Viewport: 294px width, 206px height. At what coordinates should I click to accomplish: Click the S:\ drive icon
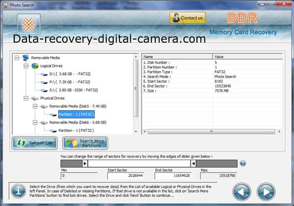44,90
